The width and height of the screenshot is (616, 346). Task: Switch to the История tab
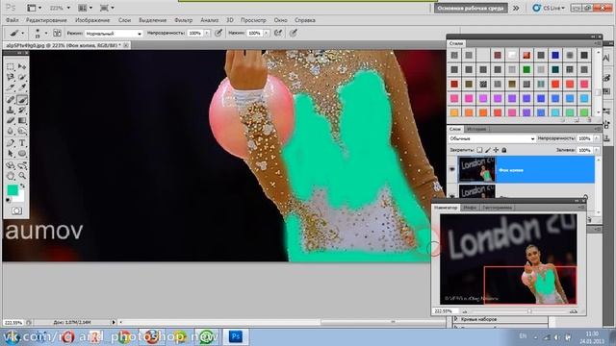[476, 129]
